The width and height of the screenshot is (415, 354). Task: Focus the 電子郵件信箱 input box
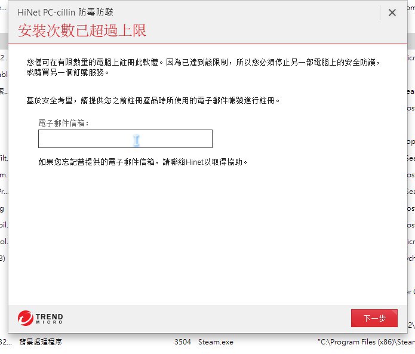point(125,139)
